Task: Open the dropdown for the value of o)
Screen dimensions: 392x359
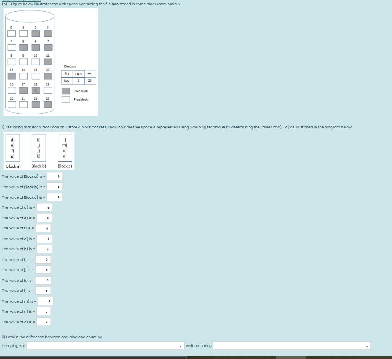Action: tap(43, 322)
